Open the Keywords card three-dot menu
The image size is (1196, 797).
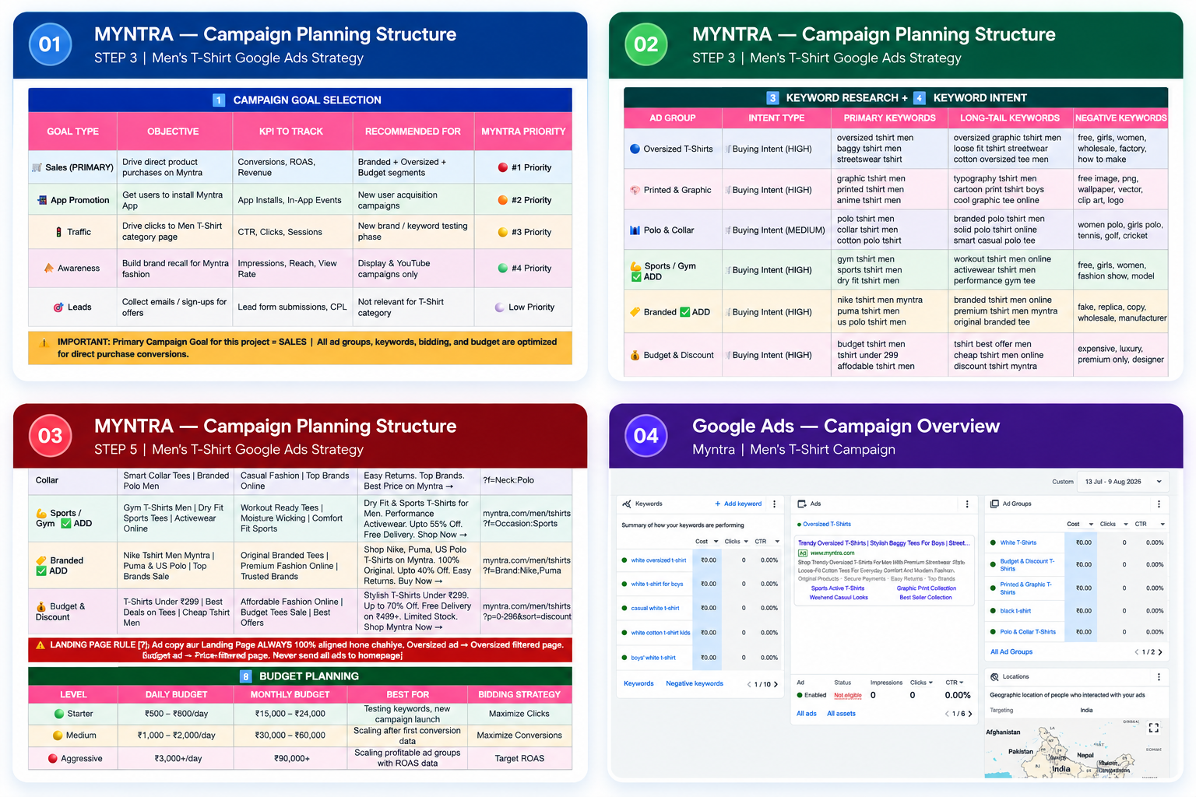(x=774, y=504)
